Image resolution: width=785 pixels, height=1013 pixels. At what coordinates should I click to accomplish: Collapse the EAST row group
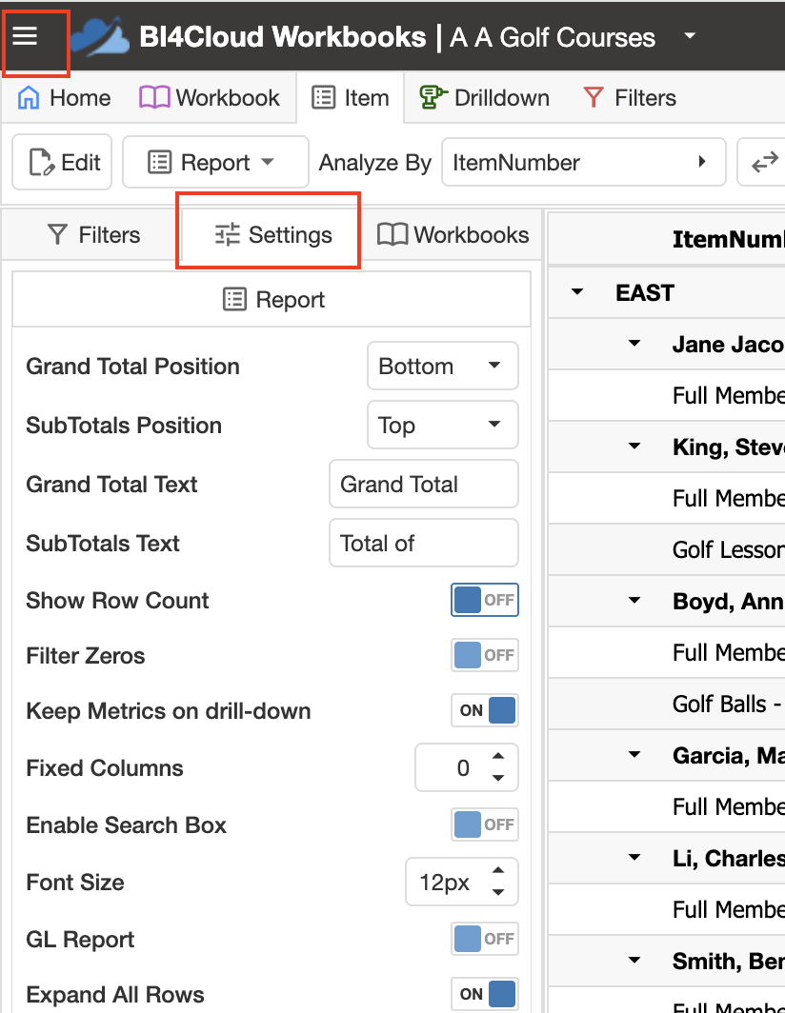[577, 292]
